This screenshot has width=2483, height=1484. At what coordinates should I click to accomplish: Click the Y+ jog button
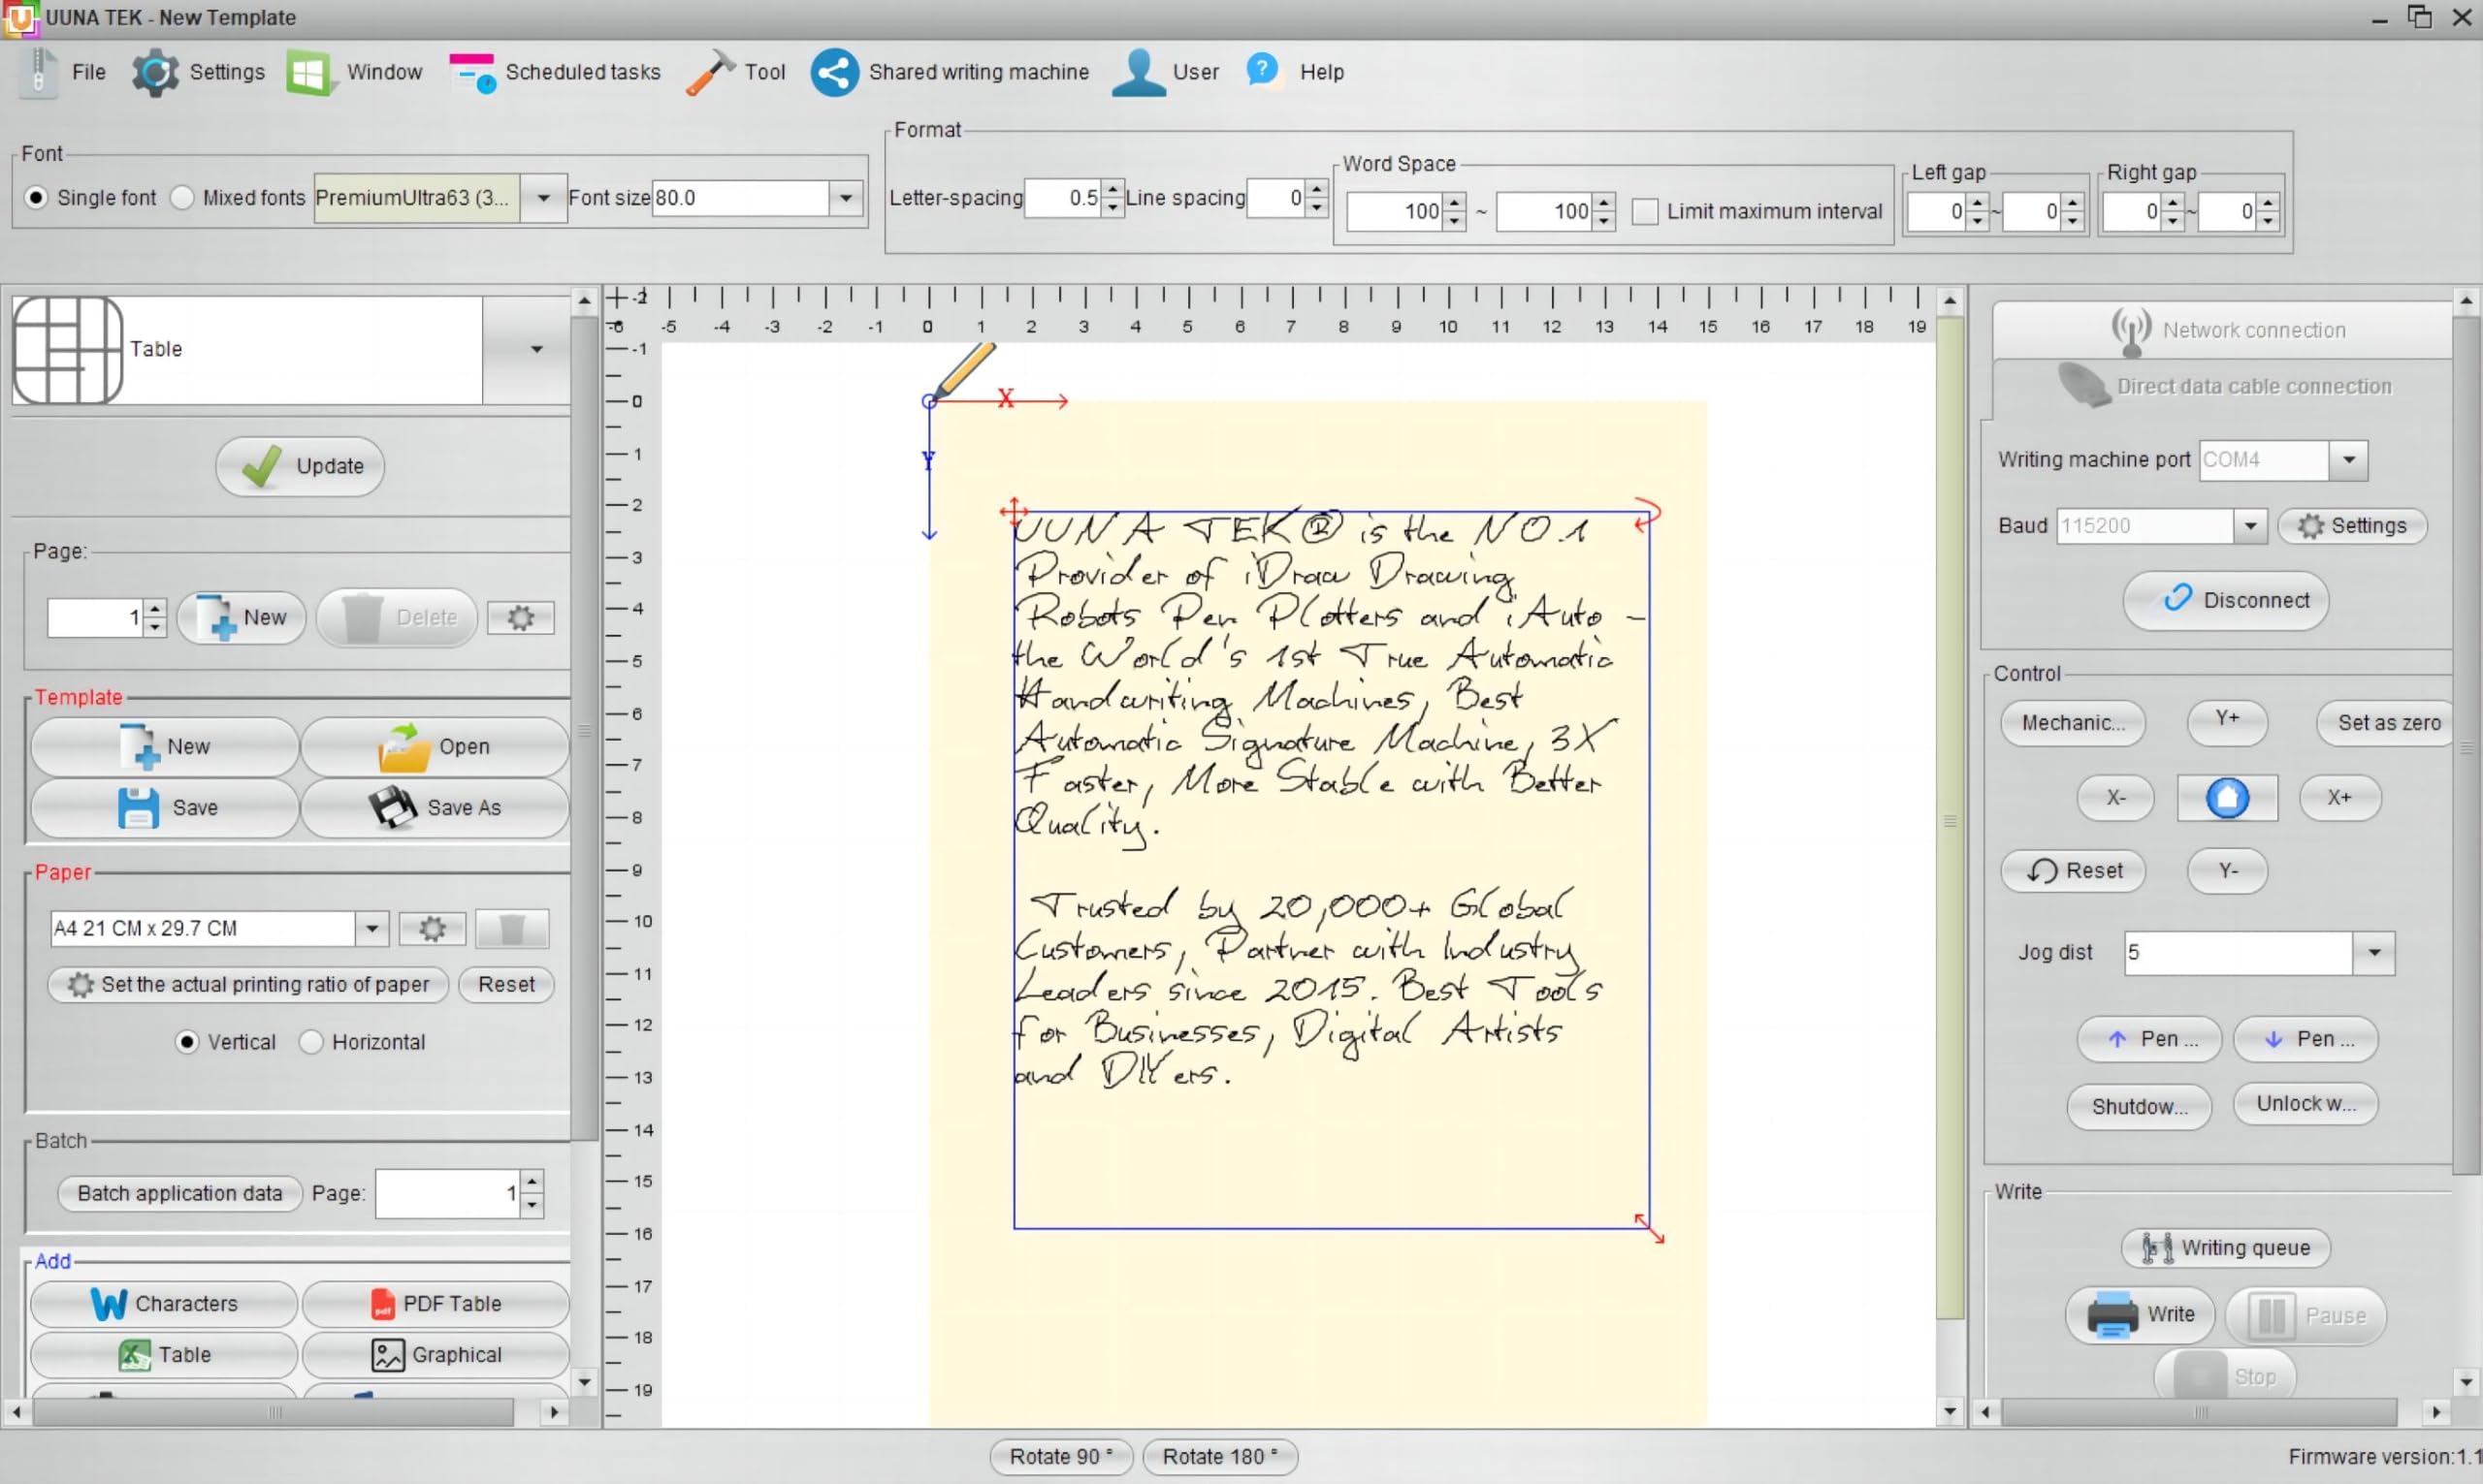pyautogui.click(x=2227, y=721)
